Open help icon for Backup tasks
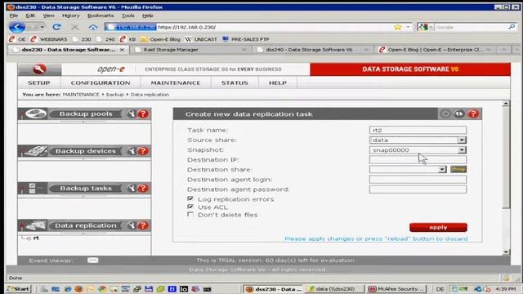The image size is (523, 294). click(x=143, y=189)
